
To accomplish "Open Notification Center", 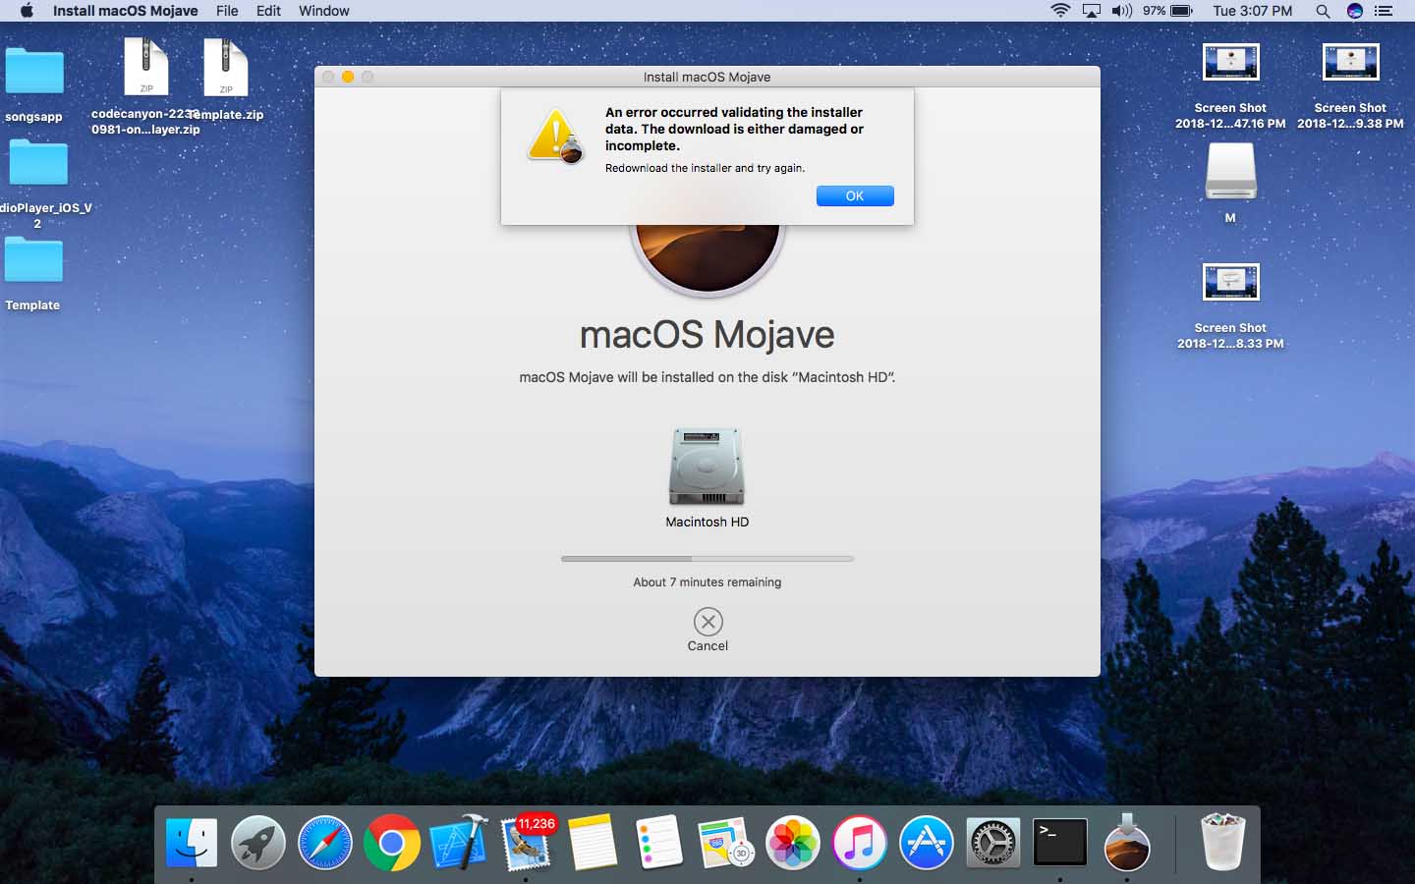I will (1384, 11).
